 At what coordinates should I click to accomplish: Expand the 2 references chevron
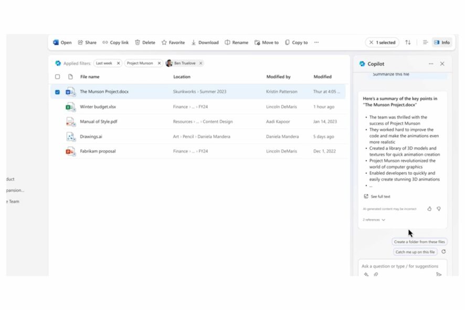tap(384, 220)
